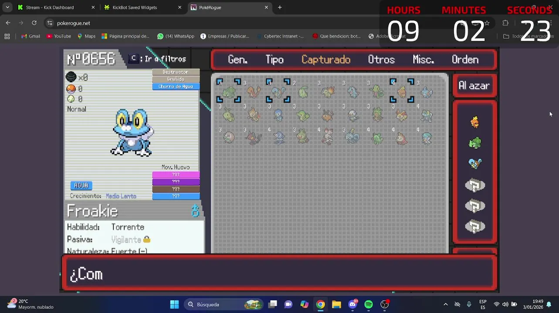Select Bulbasaur in the starter grid
Image resolution: width=559 pixels, height=313 pixels.
228,92
